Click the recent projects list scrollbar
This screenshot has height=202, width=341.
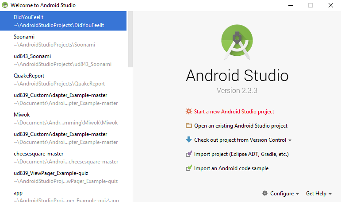coord(130,40)
